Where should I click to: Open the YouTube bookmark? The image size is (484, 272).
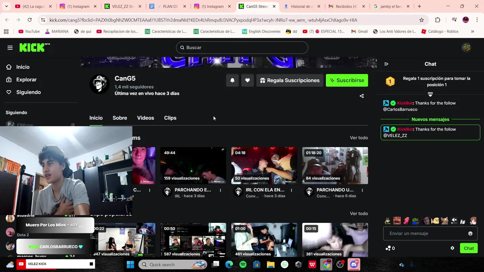[x=29, y=31]
